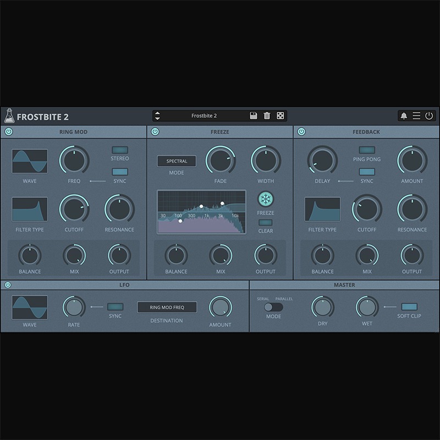Randomize settings with the dice icon
This screenshot has height=440, width=440.
[x=280, y=116]
